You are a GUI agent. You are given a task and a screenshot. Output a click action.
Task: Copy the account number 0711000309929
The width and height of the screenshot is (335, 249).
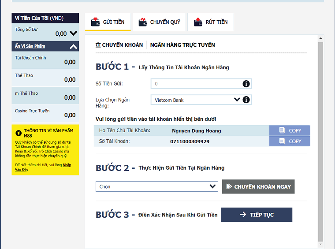(290, 141)
